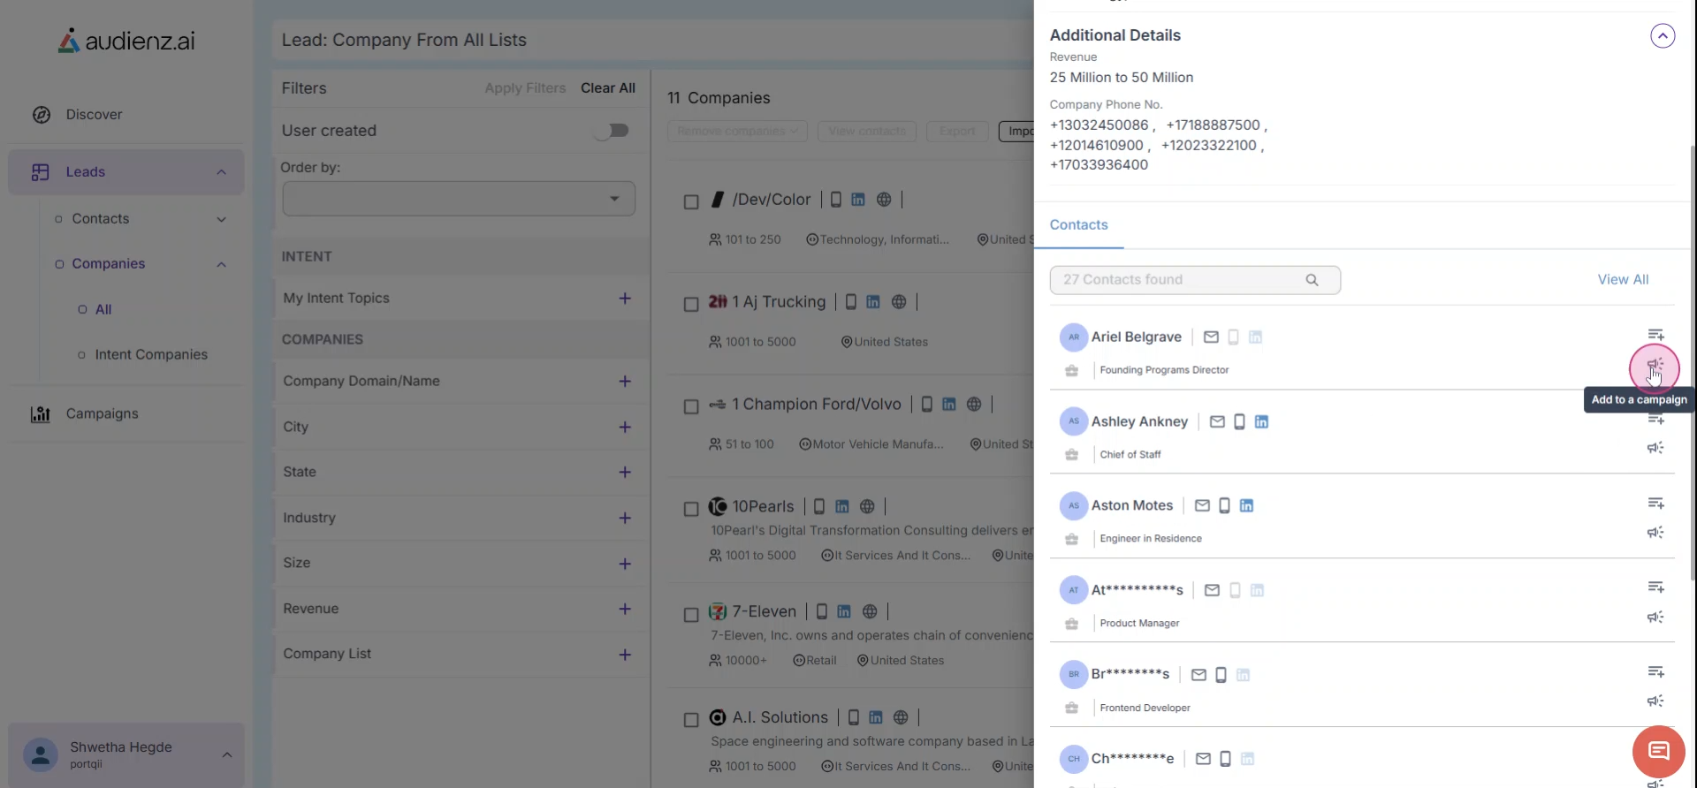
Task: Click the View contacts button
Action: click(867, 132)
